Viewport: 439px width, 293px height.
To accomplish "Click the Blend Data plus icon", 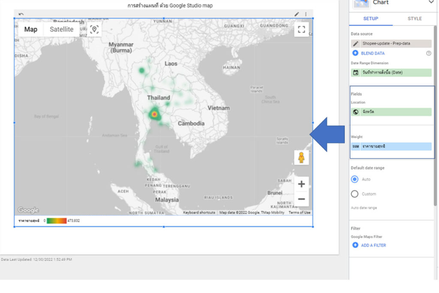I will (355, 53).
